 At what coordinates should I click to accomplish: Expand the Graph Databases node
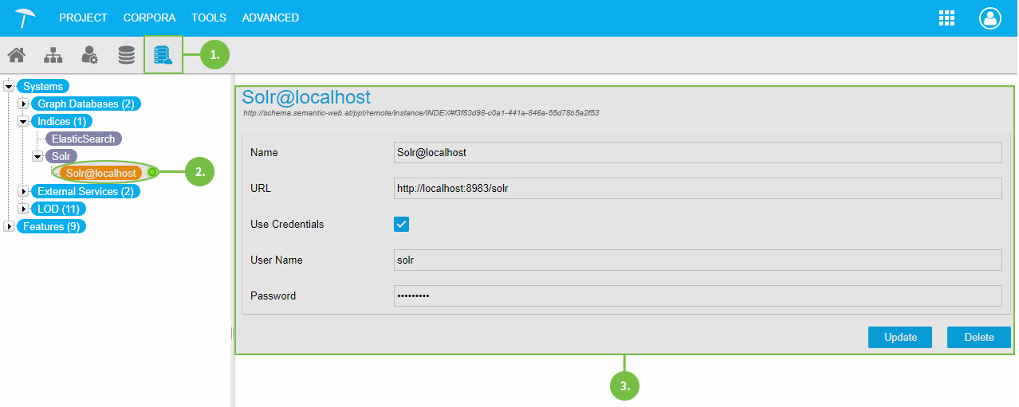tap(23, 104)
